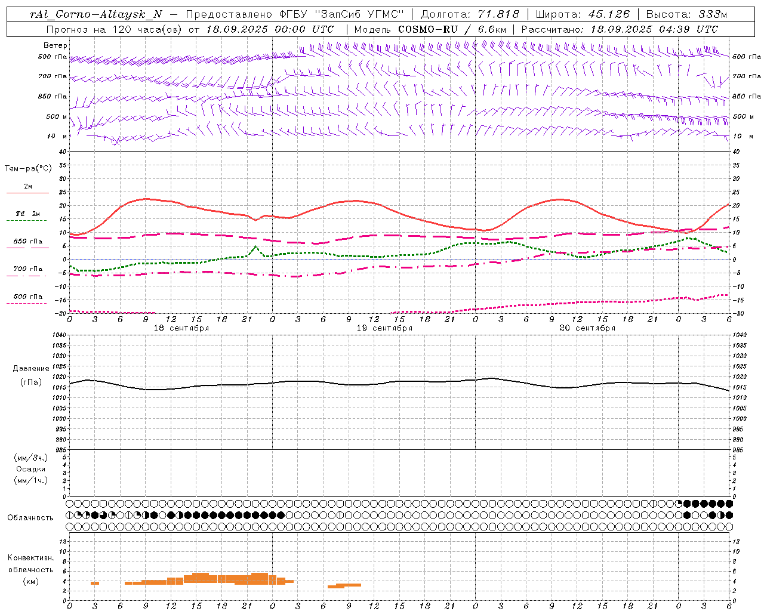764x611 pixels.
Task: Click the text Прогноз на 120 часа(ов)
Action: click(115, 29)
